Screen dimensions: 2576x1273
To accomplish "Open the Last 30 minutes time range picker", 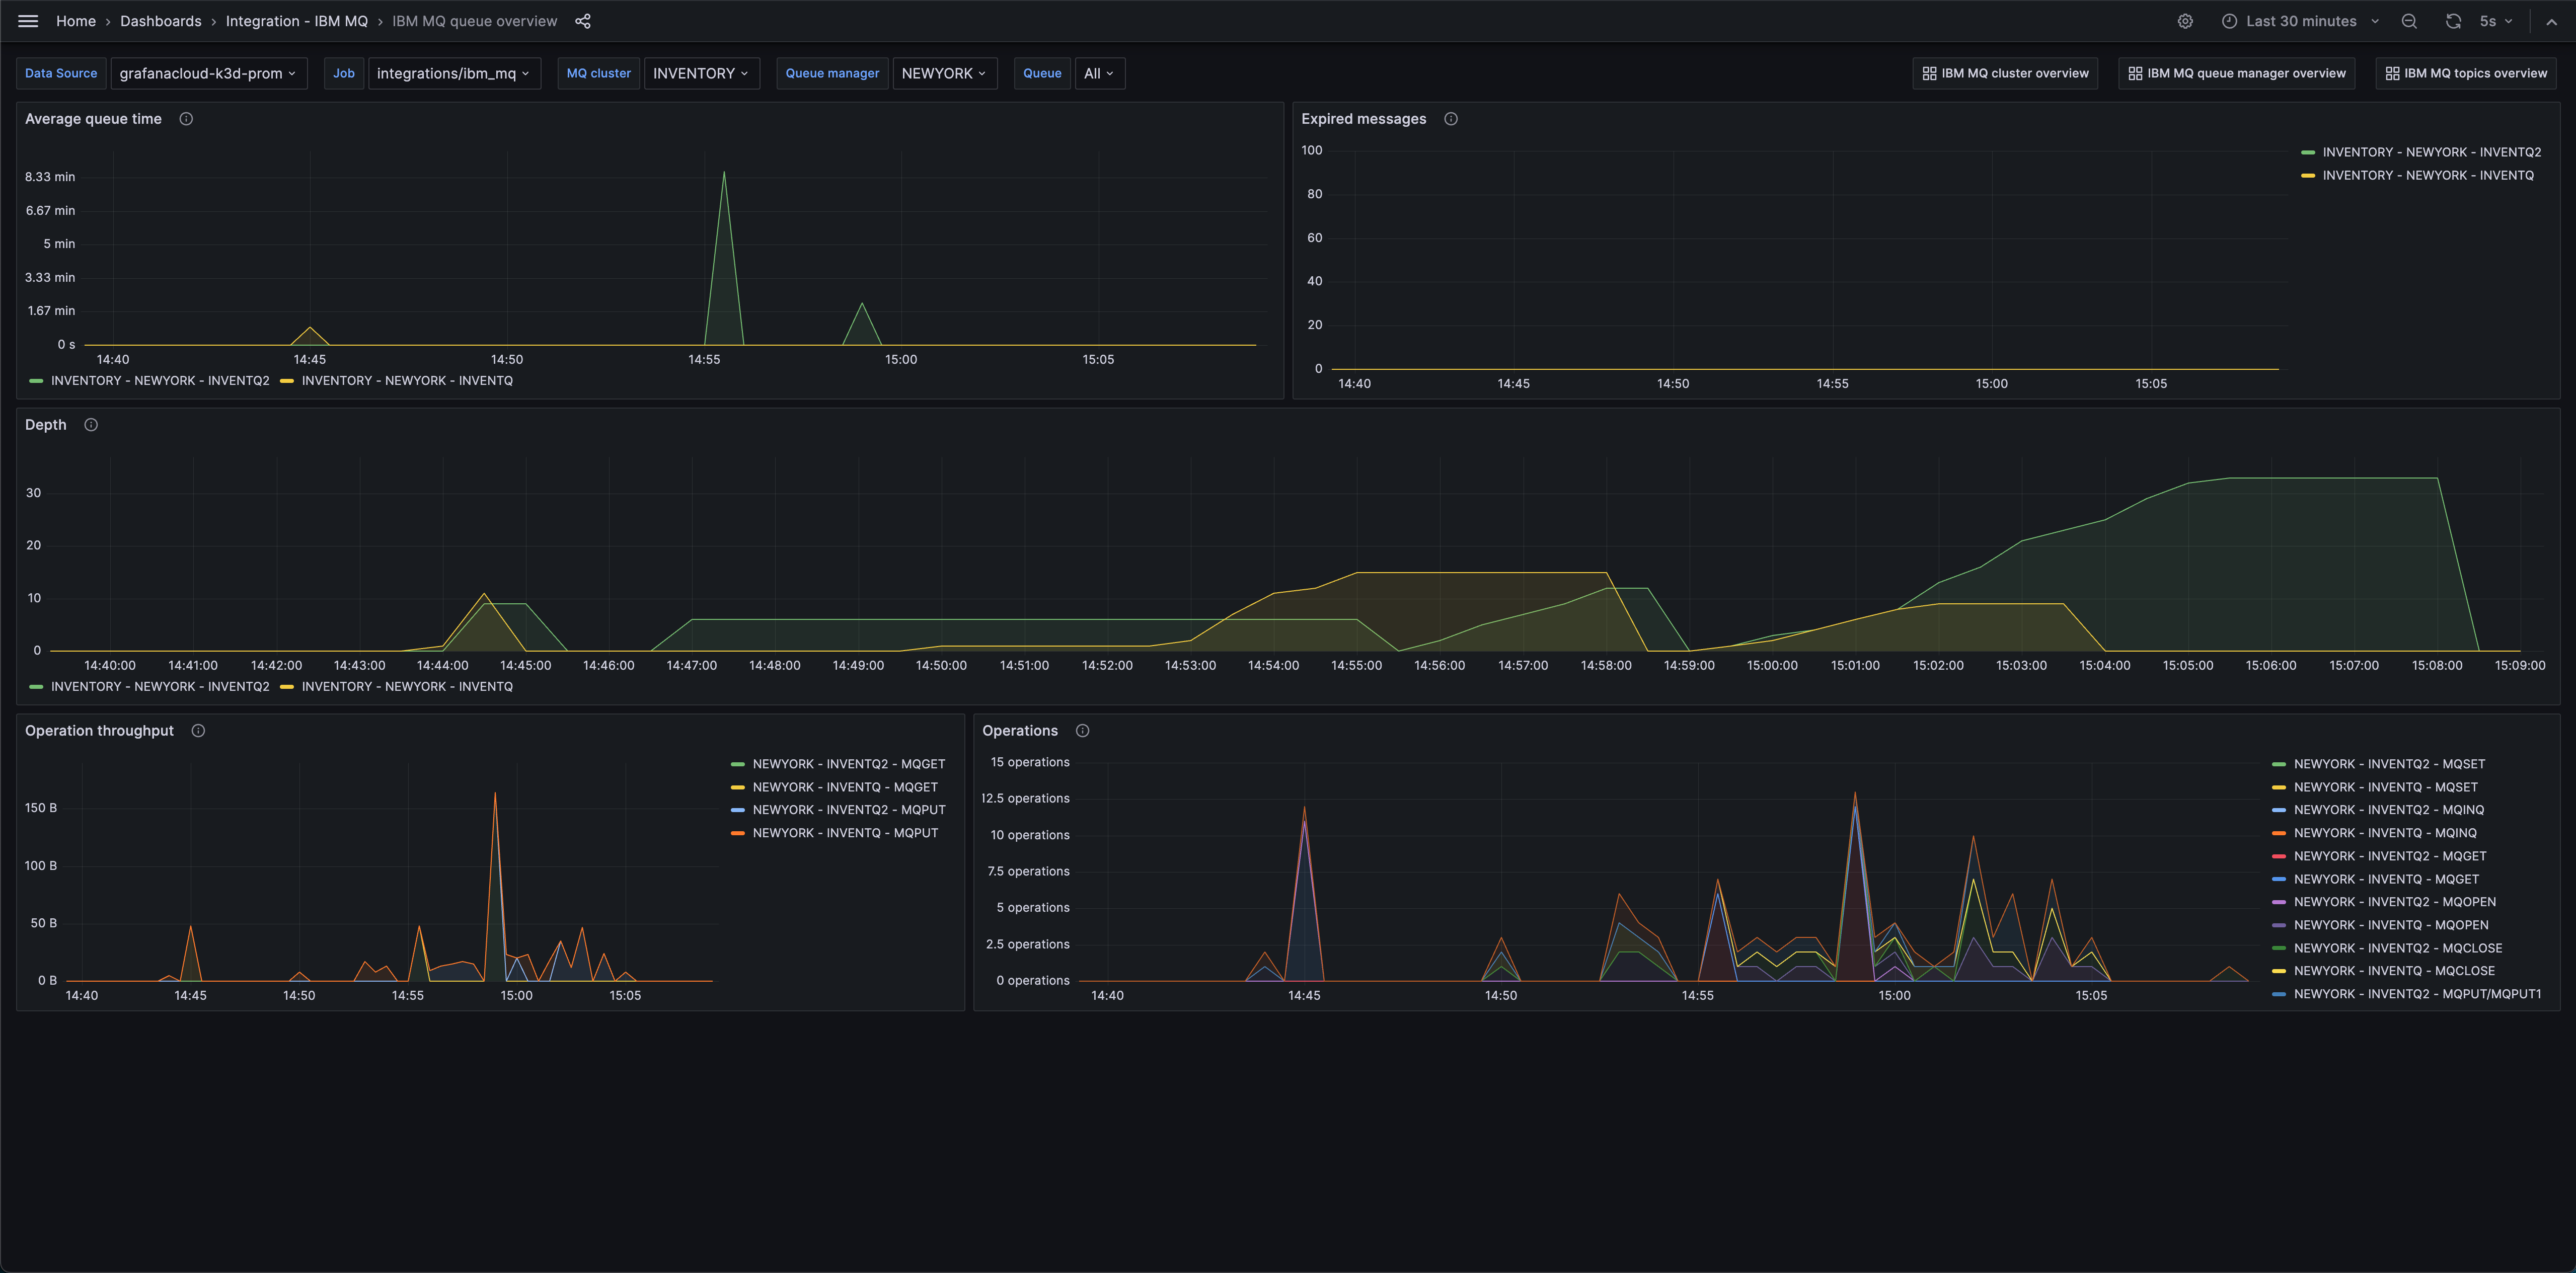I will point(2299,21).
